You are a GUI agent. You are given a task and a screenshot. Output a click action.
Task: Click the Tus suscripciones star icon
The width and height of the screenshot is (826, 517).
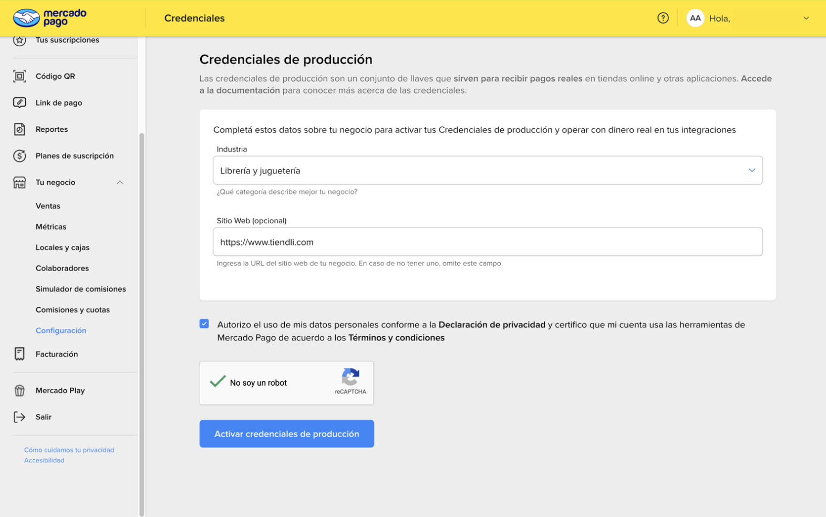pos(19,40)
